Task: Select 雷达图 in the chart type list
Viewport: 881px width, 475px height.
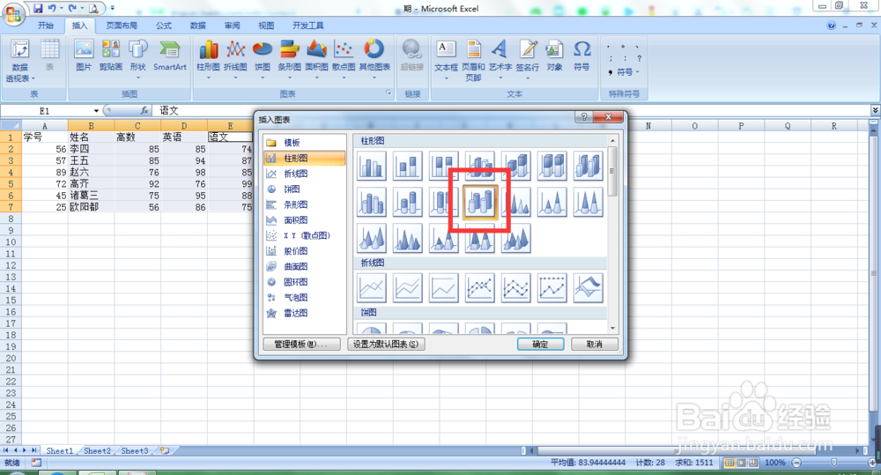Action: pos(304,313)
